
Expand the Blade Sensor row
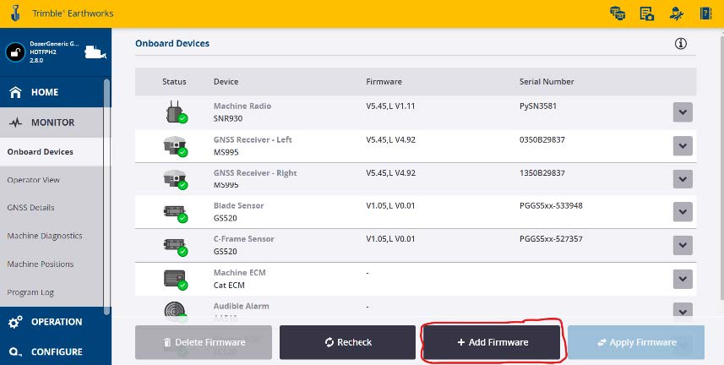click(683, 212)
